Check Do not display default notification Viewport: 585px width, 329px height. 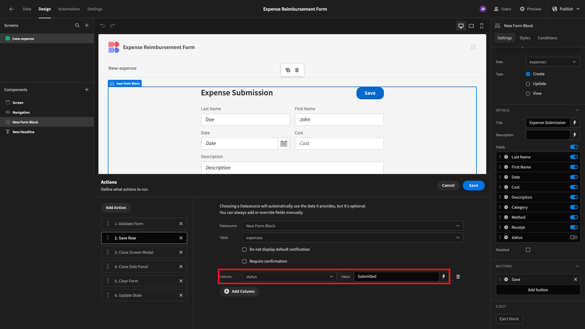click(x=244, y=249)
